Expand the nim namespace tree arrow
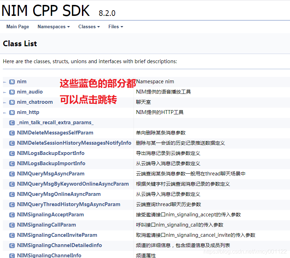This screenshot has height=258, width=290. point(5,82)
